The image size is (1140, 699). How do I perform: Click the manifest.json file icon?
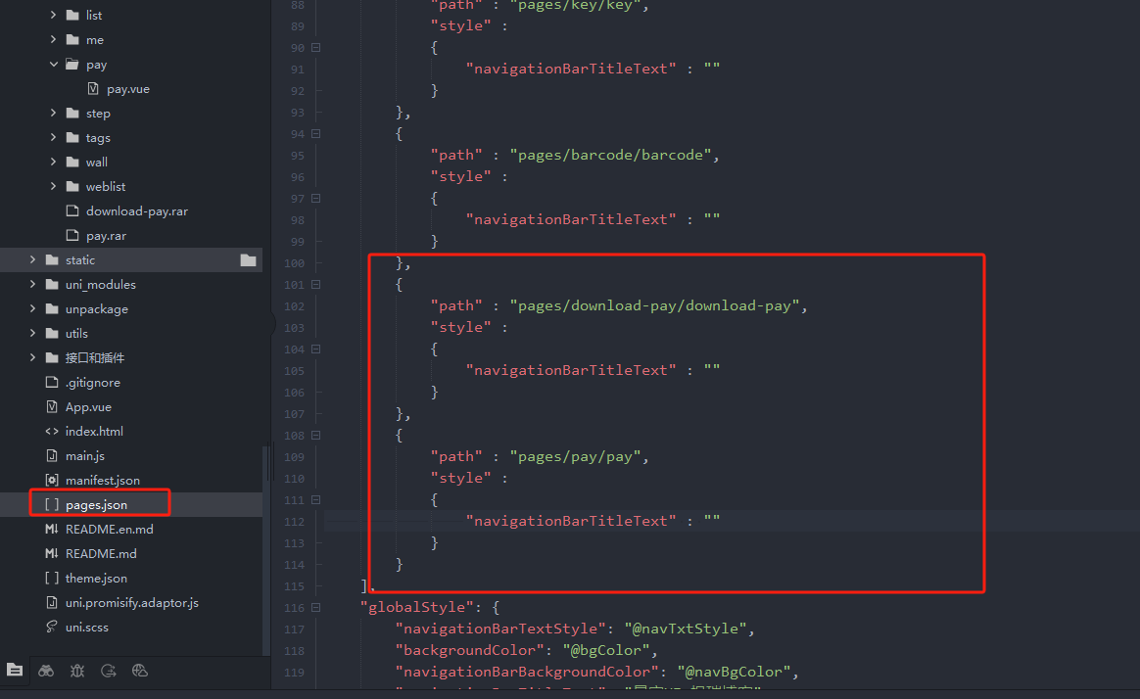pos(52,481)
